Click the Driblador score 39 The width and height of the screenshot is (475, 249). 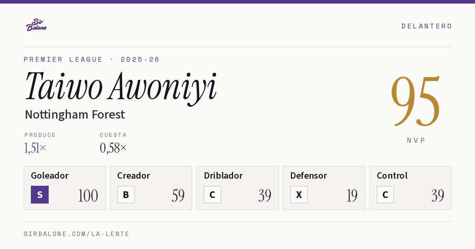click(265, 196)
